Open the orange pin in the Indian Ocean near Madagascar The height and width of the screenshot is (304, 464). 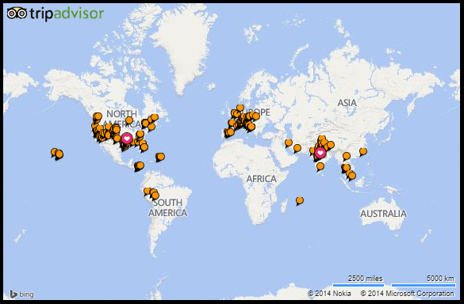[x=300, y=201]
